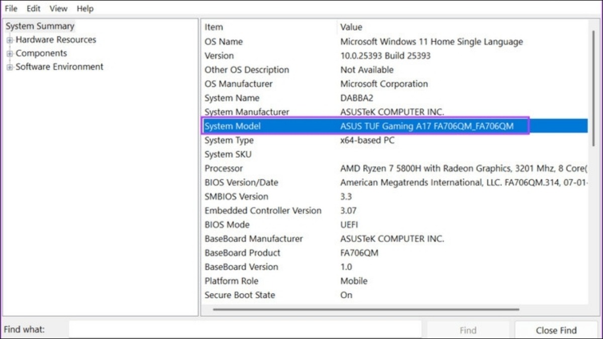Click the value 3.07
This screenshot has height=339, width=603.
[x=349, y=210]
